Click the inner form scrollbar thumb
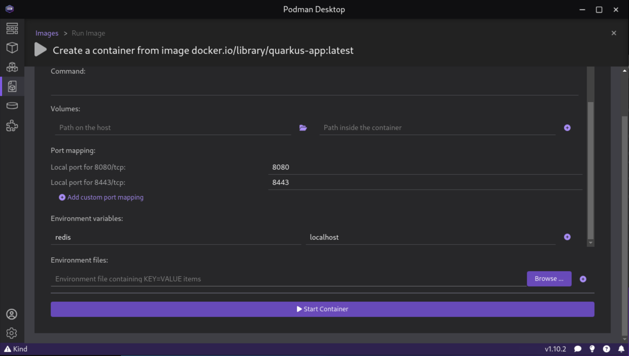 [590, 170]
